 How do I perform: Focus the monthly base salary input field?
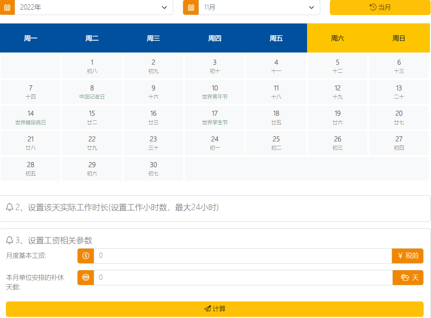pyautogui.click(x=243, y=256)
